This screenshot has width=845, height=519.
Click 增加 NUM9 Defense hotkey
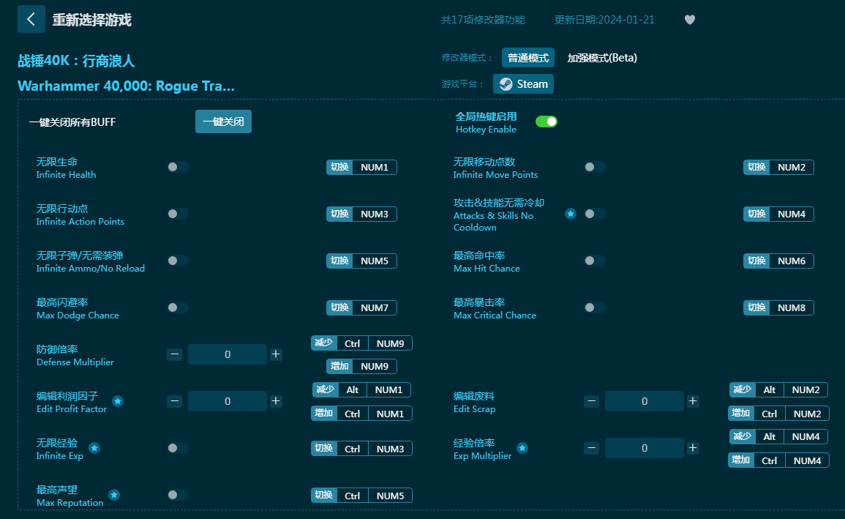pos(361,367)
